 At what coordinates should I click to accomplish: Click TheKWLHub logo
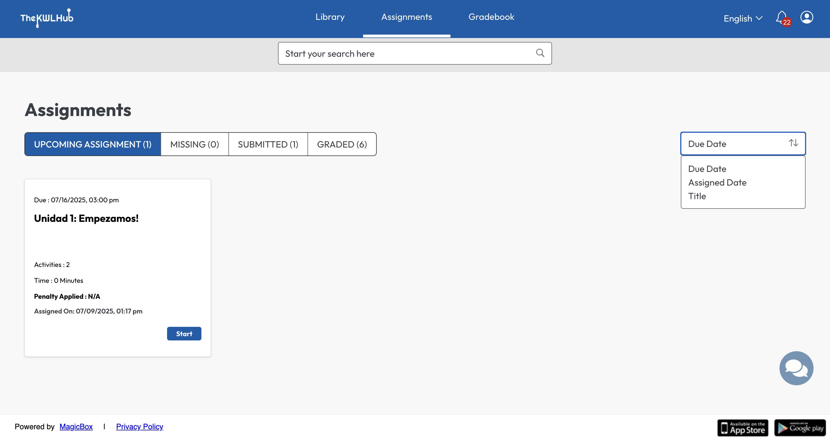coord(47,18)
